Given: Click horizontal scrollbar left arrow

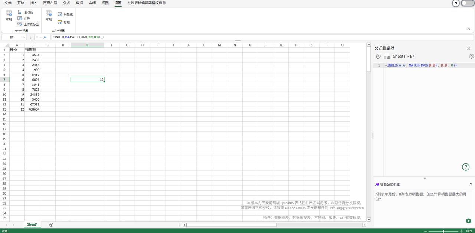Looking at the screenshot, I should 184,225.
